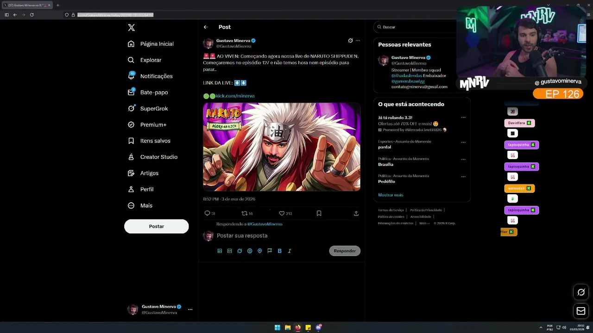The image size is (593, 333).
Task: Open Premium+ in the sidebar
Action: (x=147, y=125)
